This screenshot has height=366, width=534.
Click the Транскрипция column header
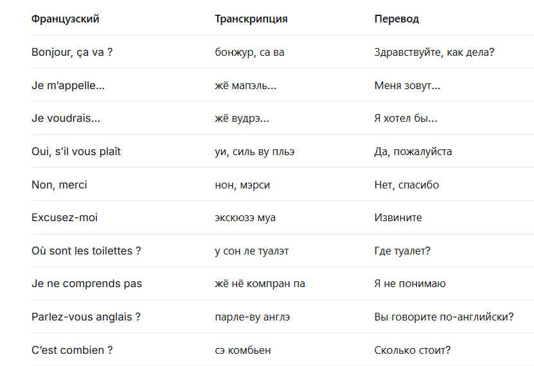[251, 19]
